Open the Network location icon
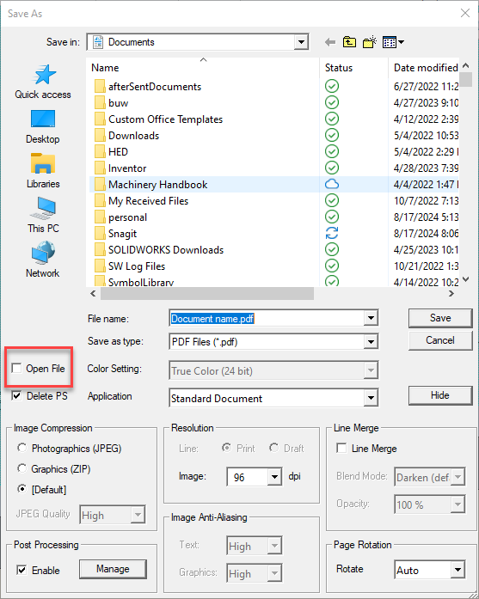Image resolution: width=479 pixels, height=599 pixels. [x=43, y=253]
